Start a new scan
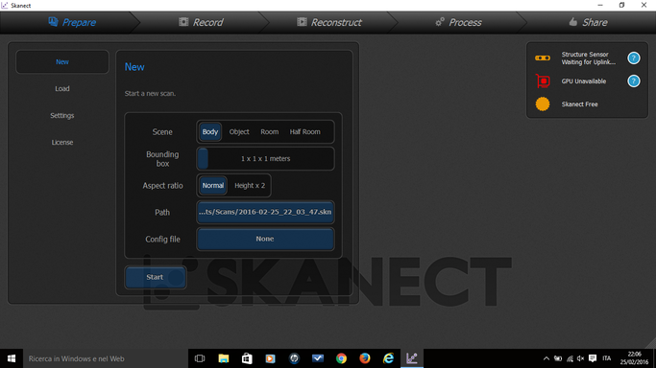This screenshot has height=368, width=656. click(x=156, y=277)
